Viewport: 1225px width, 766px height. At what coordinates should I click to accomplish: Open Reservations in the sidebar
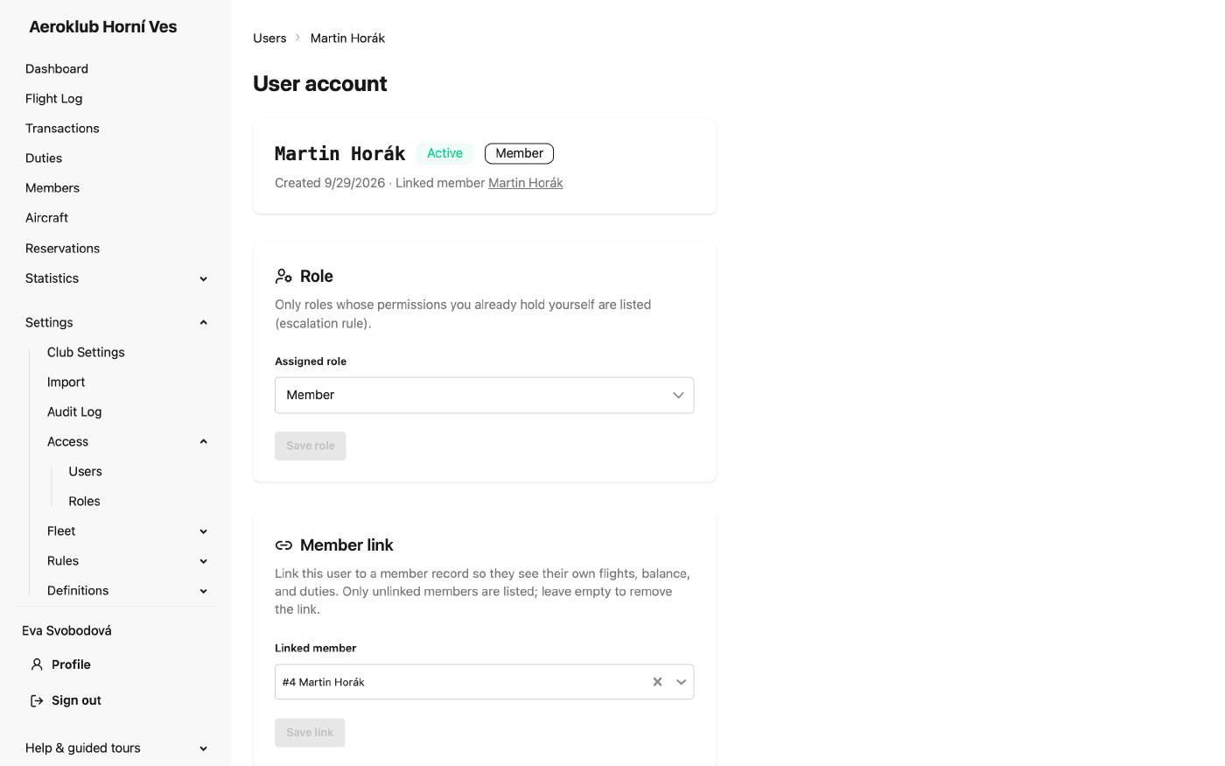click(63, 249)
